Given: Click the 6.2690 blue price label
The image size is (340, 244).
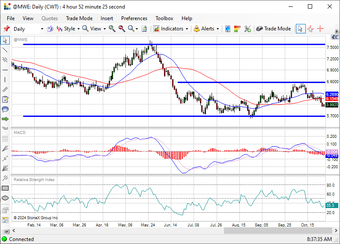Looking at the screenshot, I should pos(332,94).
